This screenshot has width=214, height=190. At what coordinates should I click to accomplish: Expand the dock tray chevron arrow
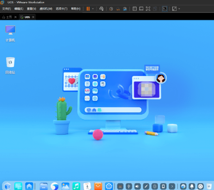(172, 186)
